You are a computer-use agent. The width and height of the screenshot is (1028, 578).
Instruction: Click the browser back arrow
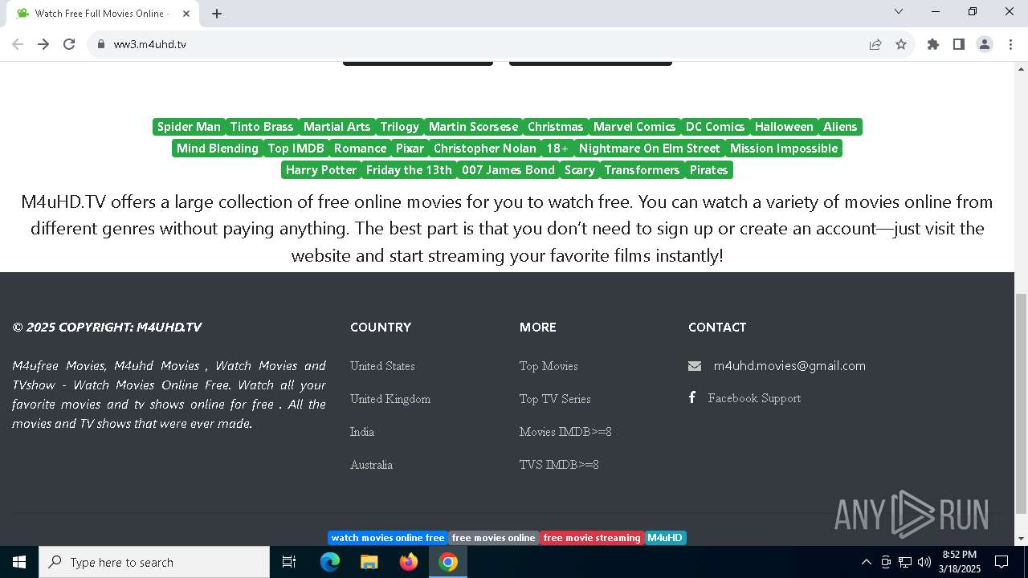pyautogui.click(x=18, y=44)
